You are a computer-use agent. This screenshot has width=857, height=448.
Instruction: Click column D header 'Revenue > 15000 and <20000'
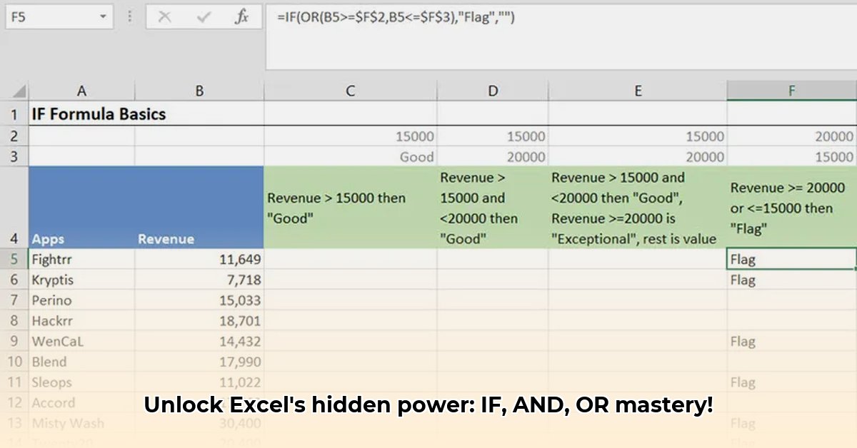pos(493,208)
